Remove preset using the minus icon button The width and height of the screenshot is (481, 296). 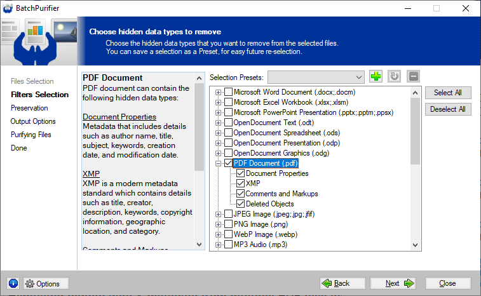pyautogui.click(x=413, y=76)
